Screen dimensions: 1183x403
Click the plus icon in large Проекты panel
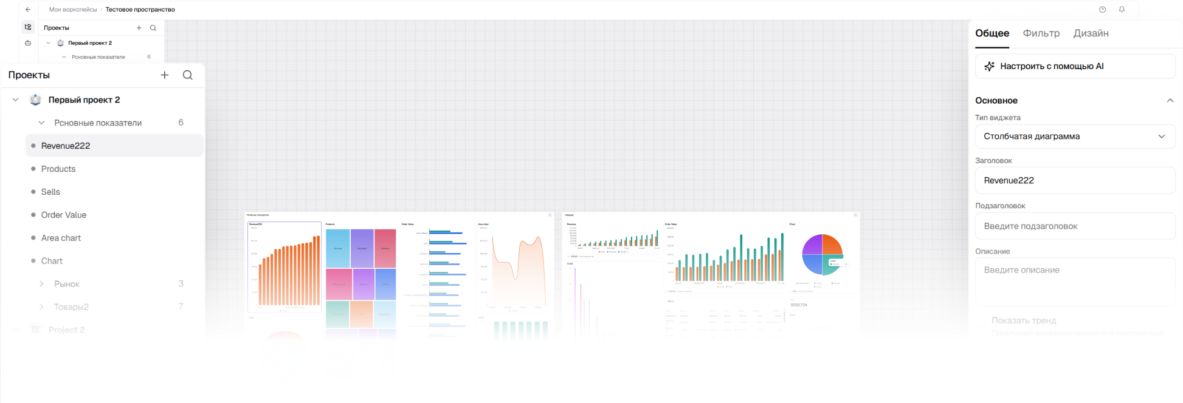tap(165, 75)
